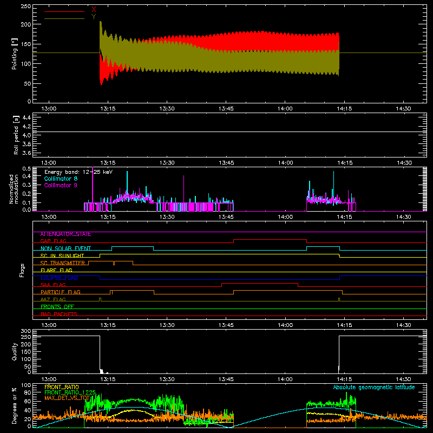This screenshot has width=433, height=433.
Task: Select the ECLIPSE_FLAG label
Action: (59, 278)
